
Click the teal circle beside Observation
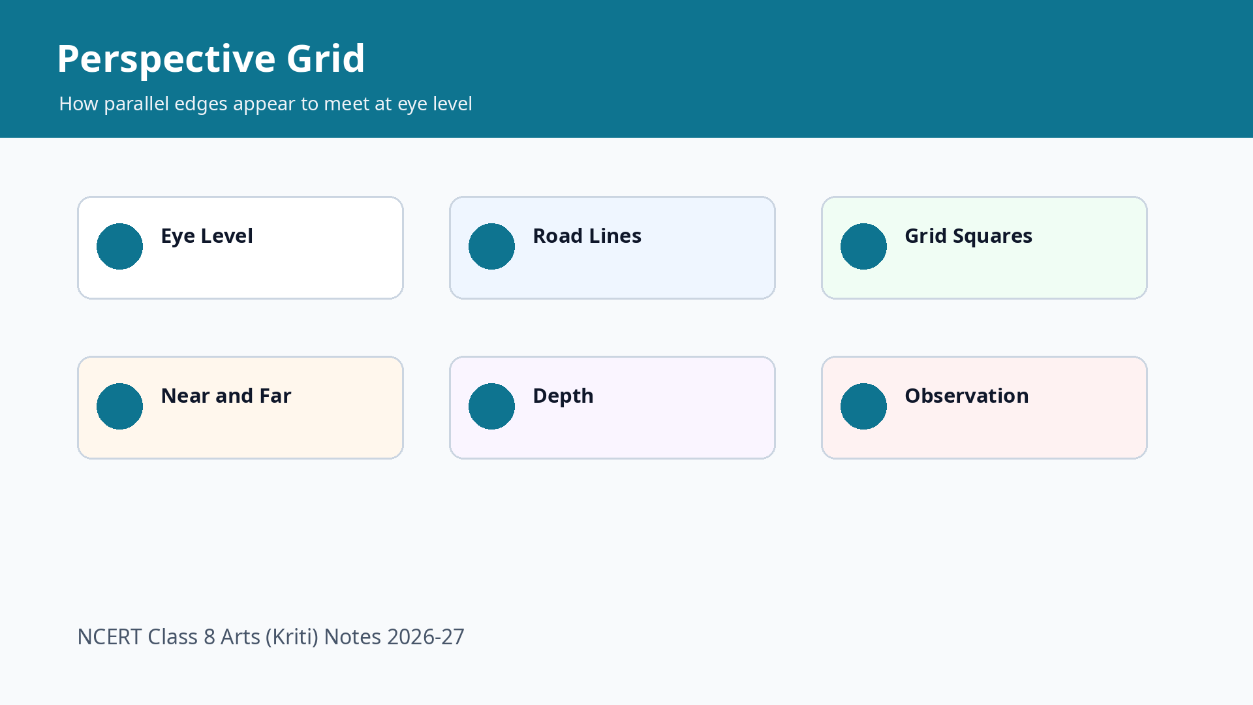click(x=863, y=406)
